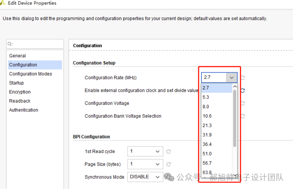This screenshot has height=189, width=293.
Task: Click the property search field
Action: (35, 44)
